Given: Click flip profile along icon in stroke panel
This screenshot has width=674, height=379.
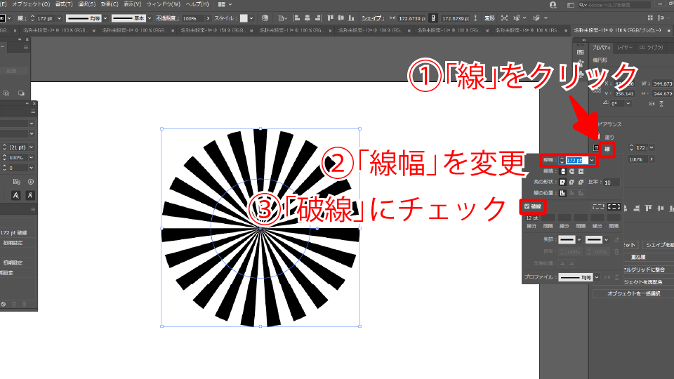Looking at the screenshot, I should tap(607, 277).
